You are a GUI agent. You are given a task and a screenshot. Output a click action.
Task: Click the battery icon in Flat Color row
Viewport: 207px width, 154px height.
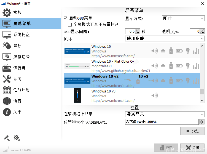[x=179, y=66]
